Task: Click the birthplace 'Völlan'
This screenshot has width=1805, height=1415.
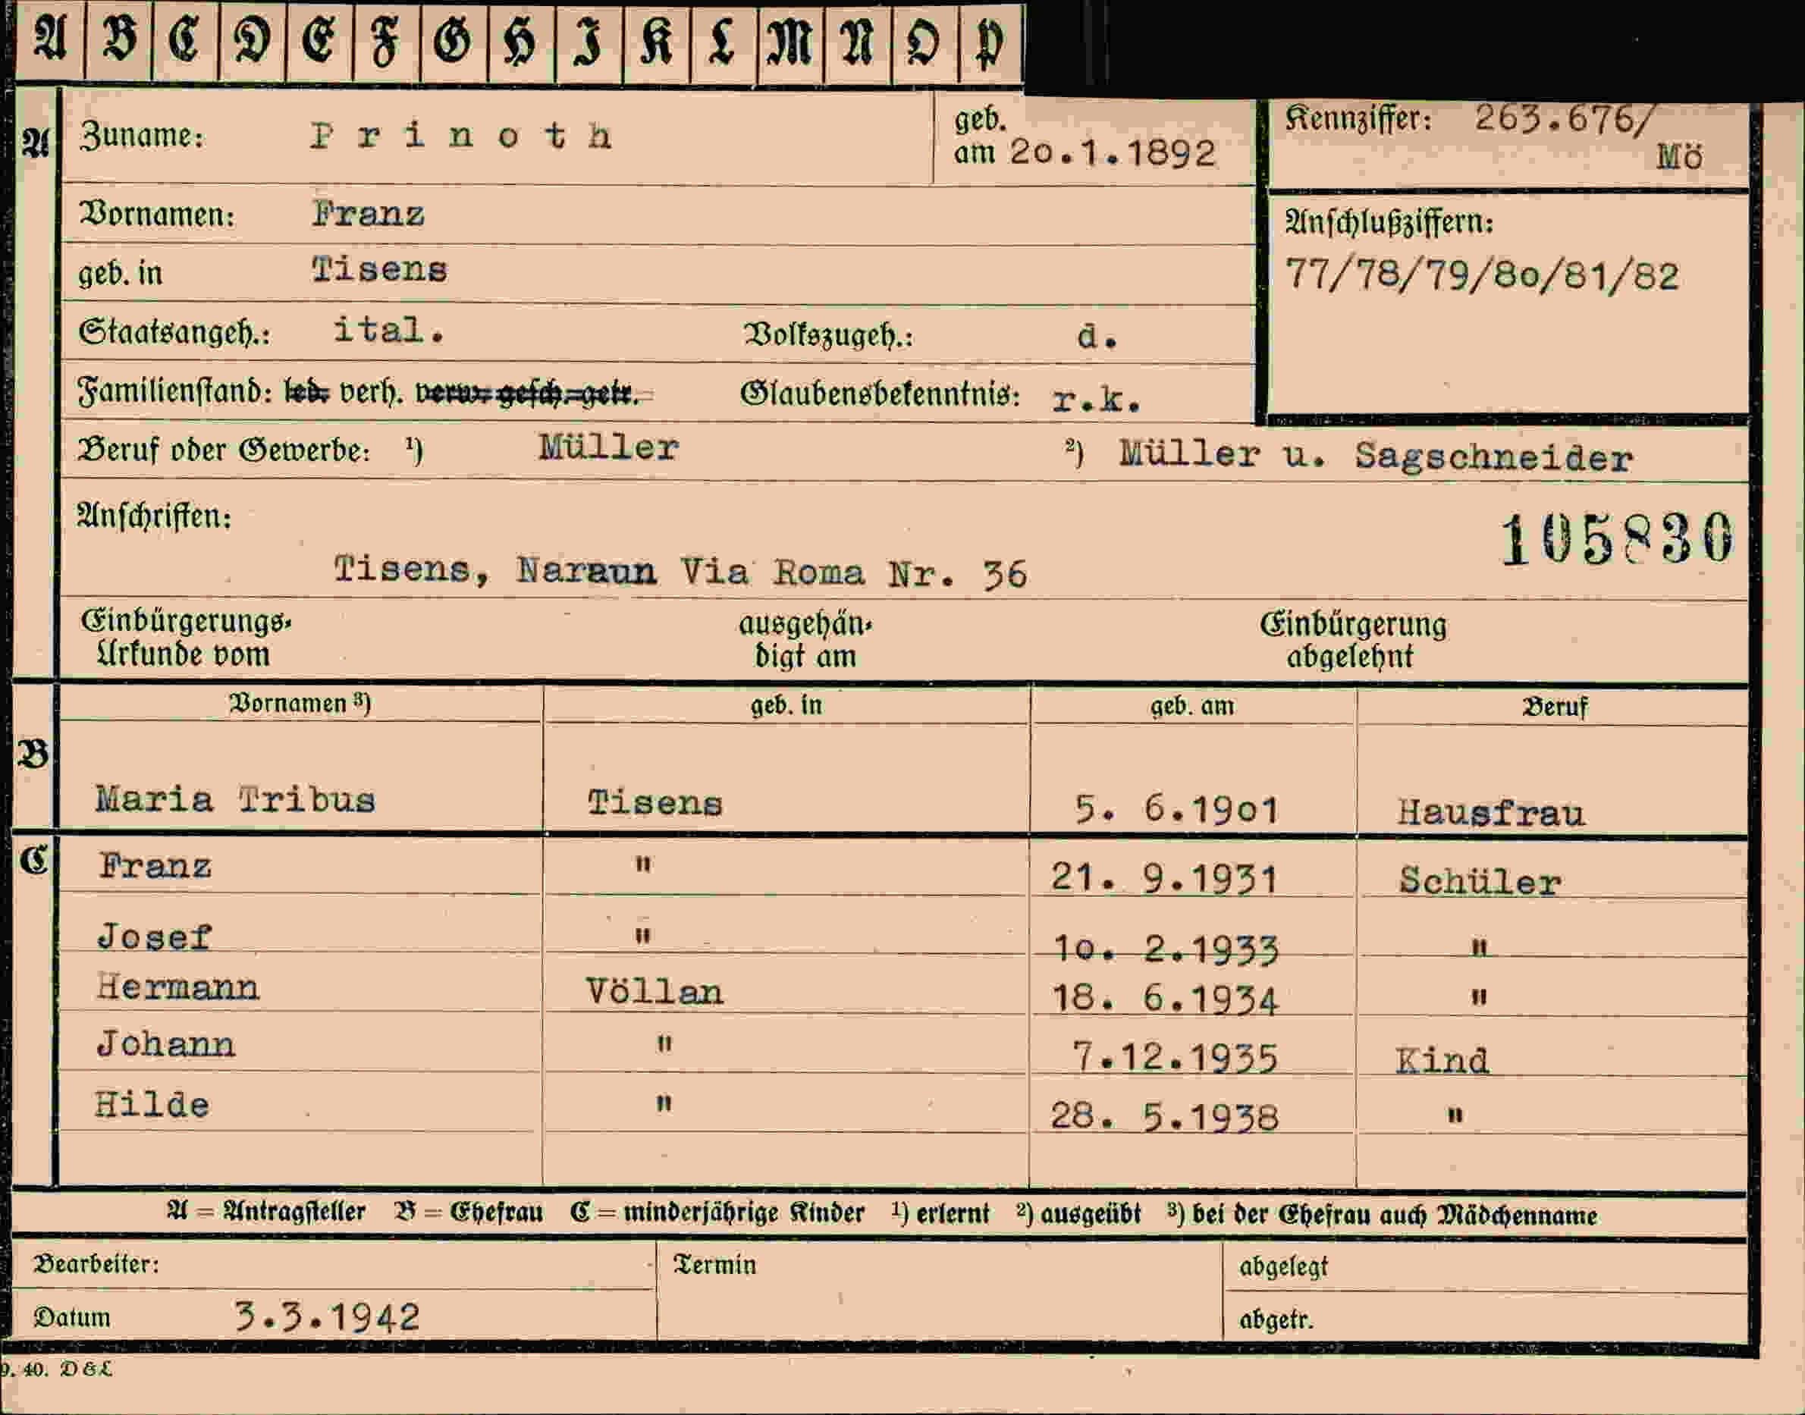Action: 654,991
